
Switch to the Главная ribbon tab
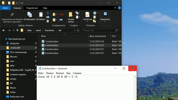pos(17,8)
